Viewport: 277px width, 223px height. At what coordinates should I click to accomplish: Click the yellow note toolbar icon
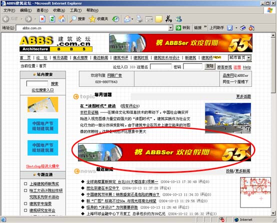click(x=159, y=19)
